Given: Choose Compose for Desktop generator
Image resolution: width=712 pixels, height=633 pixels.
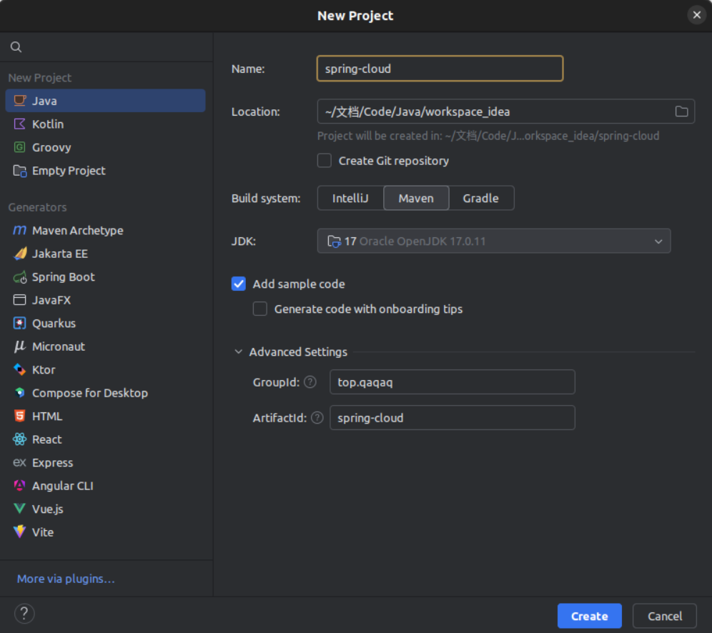Looking at the screenshot, I should pos(105,392).
